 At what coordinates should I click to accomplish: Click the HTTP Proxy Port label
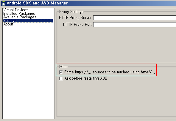[77, 24]
